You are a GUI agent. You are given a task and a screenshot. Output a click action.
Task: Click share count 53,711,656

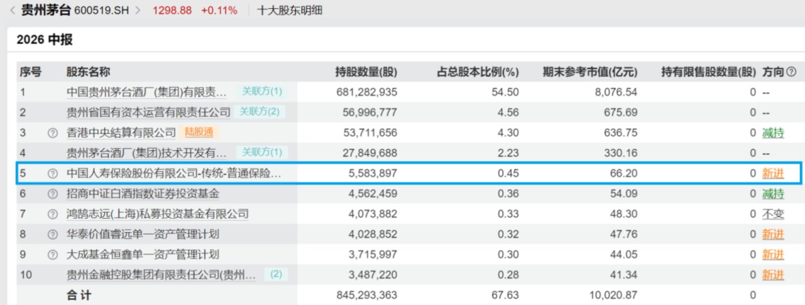(x=369, y=133)
